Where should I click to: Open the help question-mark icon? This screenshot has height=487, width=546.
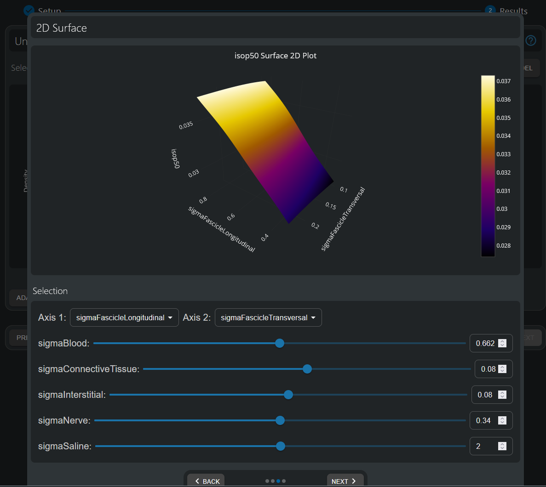(x=531, y=40)
